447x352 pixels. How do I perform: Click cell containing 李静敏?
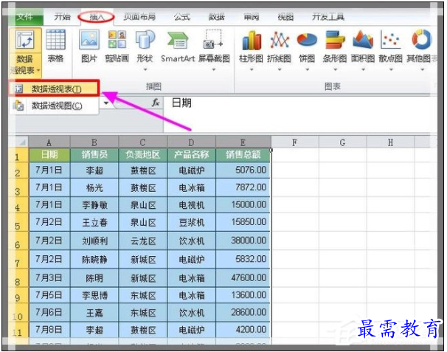pyautogui.click(x=94, y=204)
